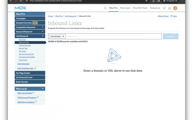The image size is (193, 120).
Task: Open the Moz Local Home link
Action: 24,93
